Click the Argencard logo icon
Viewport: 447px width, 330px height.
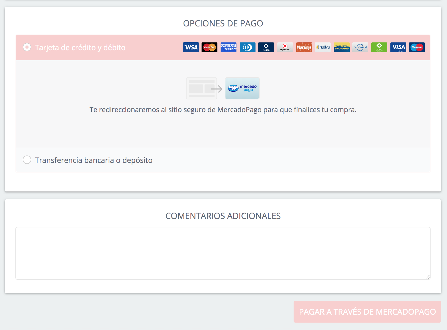[x=285, y=47]
